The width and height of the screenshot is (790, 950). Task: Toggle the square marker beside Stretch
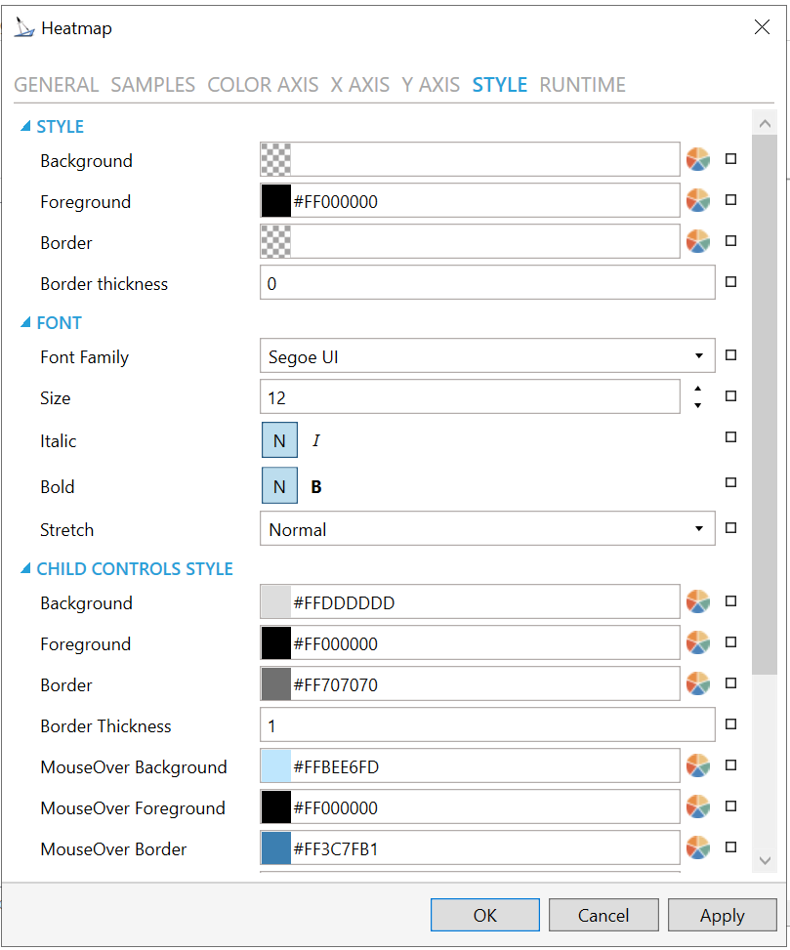point(731,527)
